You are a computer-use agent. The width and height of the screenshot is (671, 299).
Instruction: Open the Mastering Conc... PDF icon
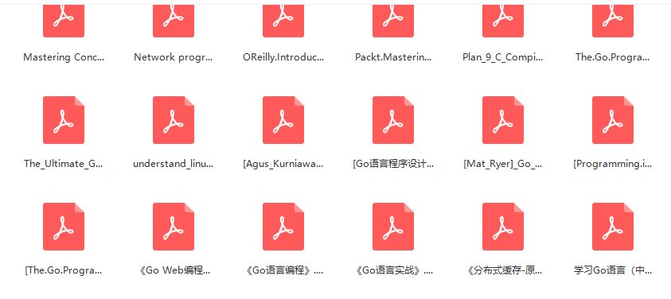click(x=64, y=21)
